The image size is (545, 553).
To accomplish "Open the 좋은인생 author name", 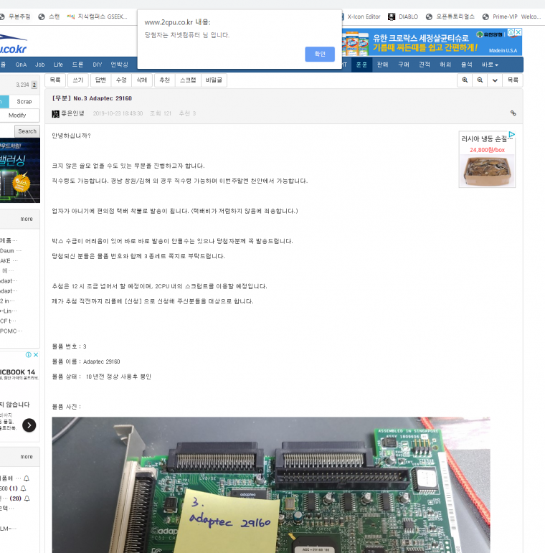I will point(72,113).
